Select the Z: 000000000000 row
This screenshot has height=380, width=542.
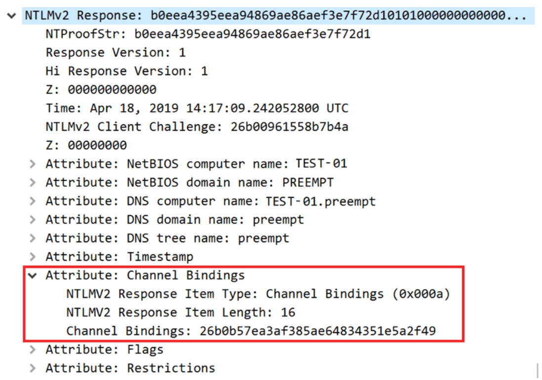[101, 90]
